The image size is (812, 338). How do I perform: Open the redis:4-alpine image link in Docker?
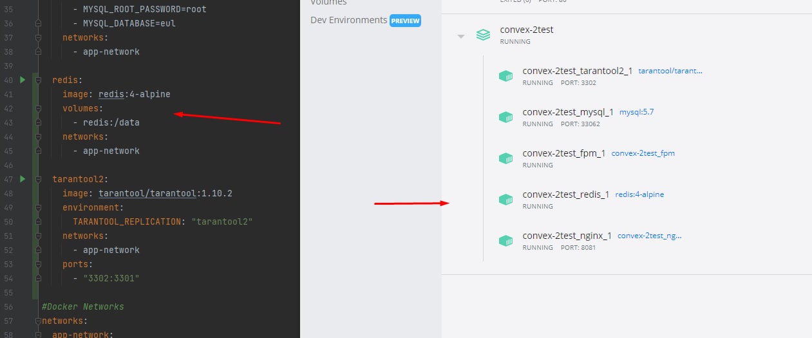(639, 194)
